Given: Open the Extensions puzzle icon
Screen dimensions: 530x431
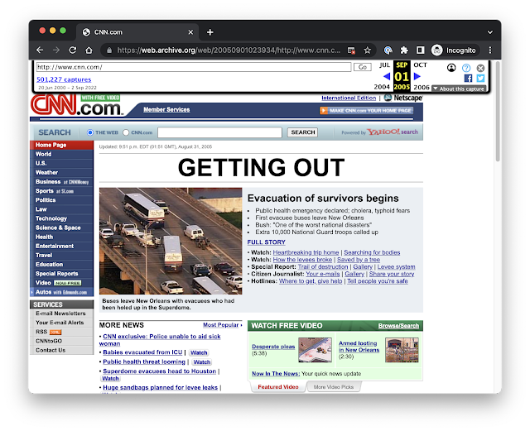Looking at the screenshot, I should pos(404,50).
